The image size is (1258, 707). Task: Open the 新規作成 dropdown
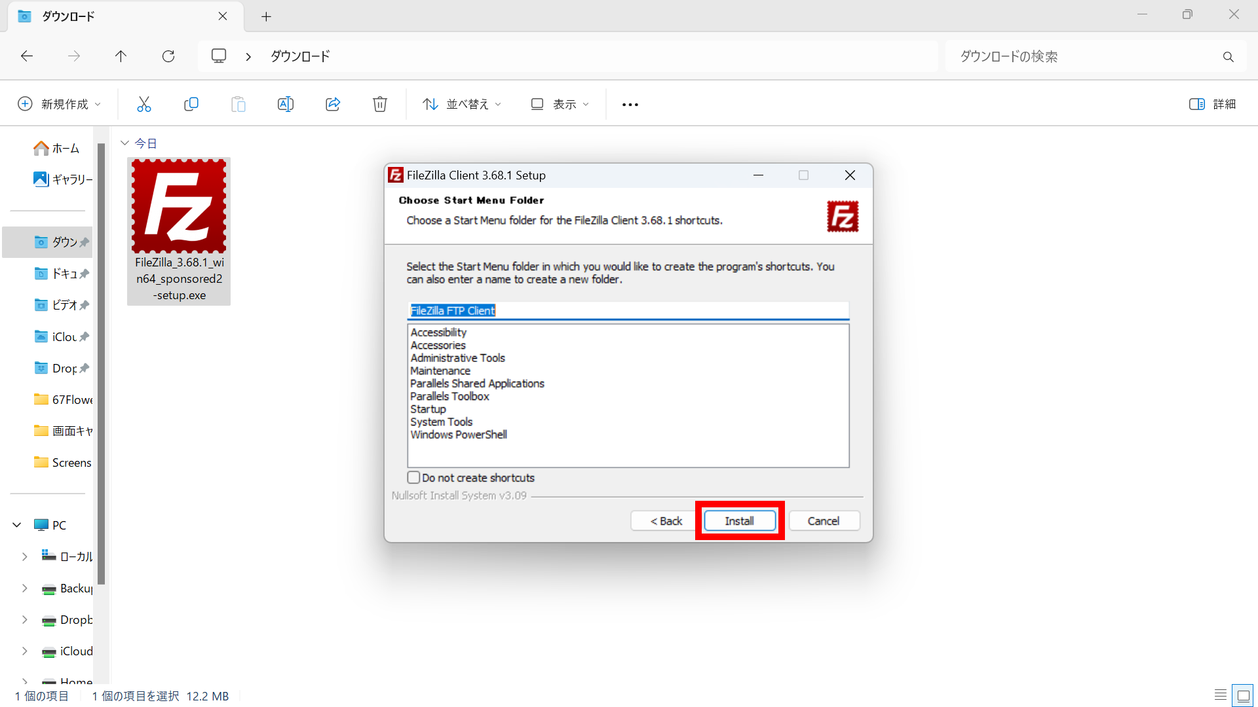coord(60,104)
